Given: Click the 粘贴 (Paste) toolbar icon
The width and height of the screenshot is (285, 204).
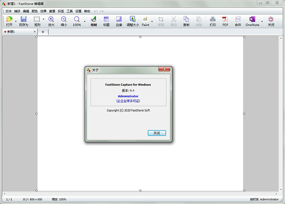Looking at the screenshot, I should tap(199, 19).
